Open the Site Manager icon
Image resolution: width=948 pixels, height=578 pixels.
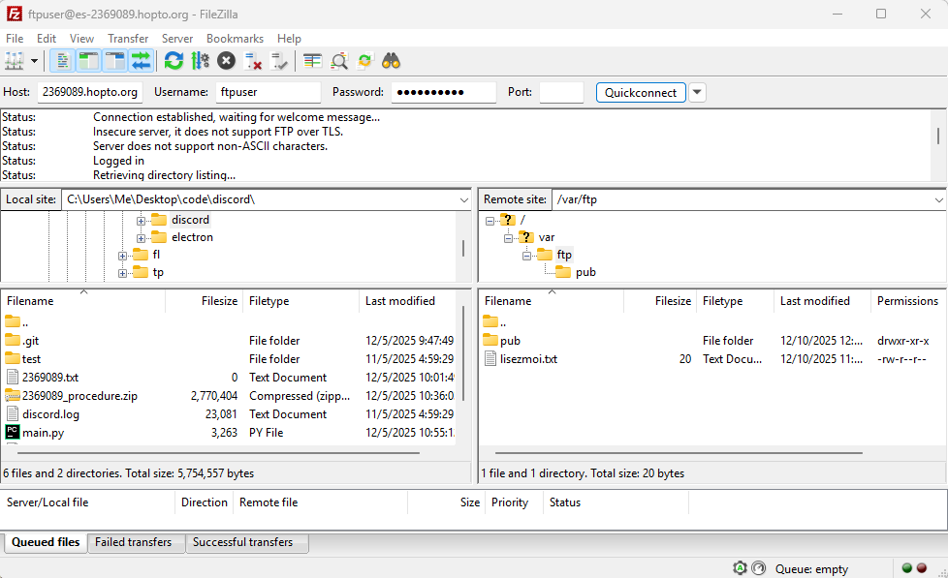(x=14, y=61)
